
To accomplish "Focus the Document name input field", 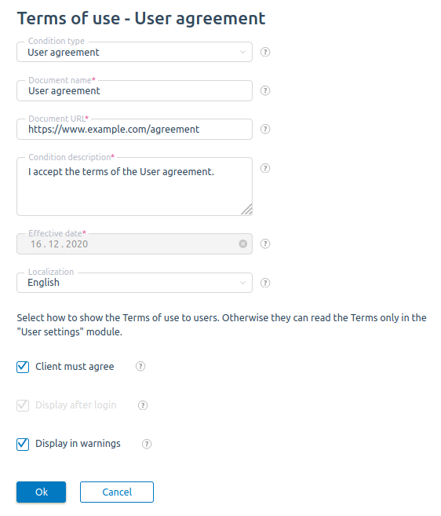I will tap(134, 91).
